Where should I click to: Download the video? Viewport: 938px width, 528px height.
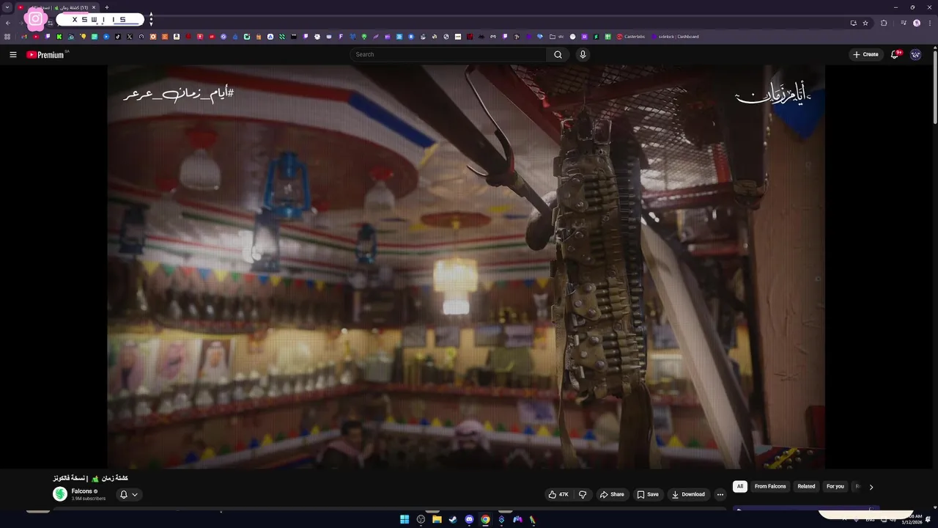(x=688, y=494)
